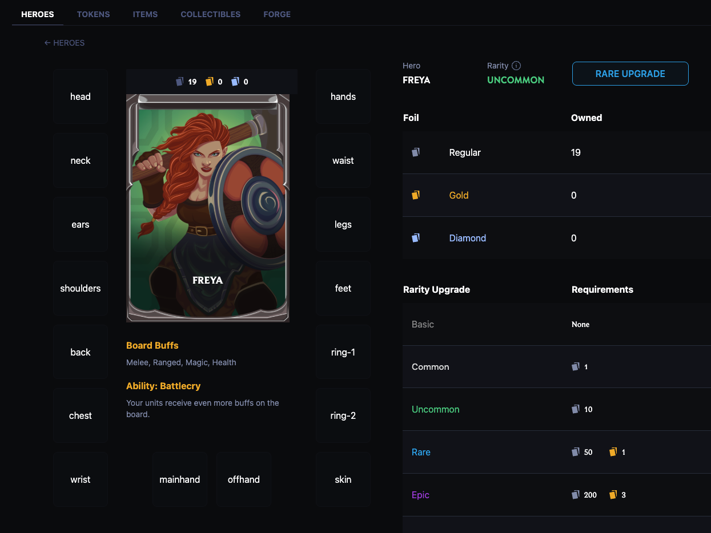Click the Basic rarity row
The width and height of the screenshot is (711, 533).
point(557,324)
